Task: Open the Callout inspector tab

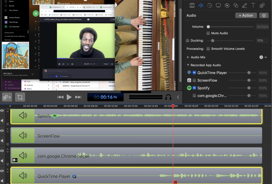Action: 227,5
